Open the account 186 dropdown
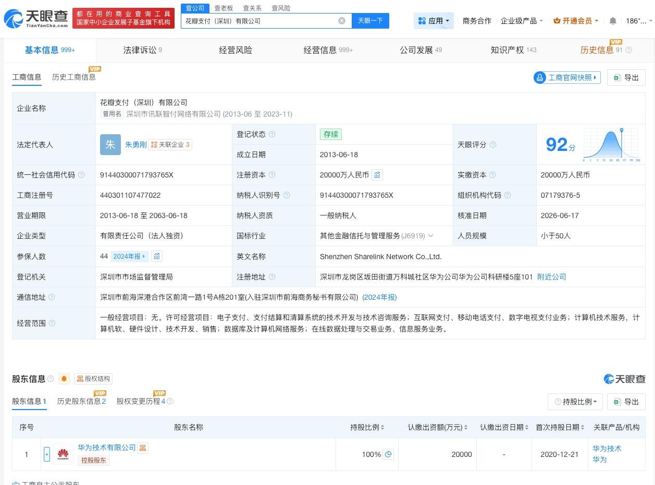The image size is (655, 485). point(639,21)
